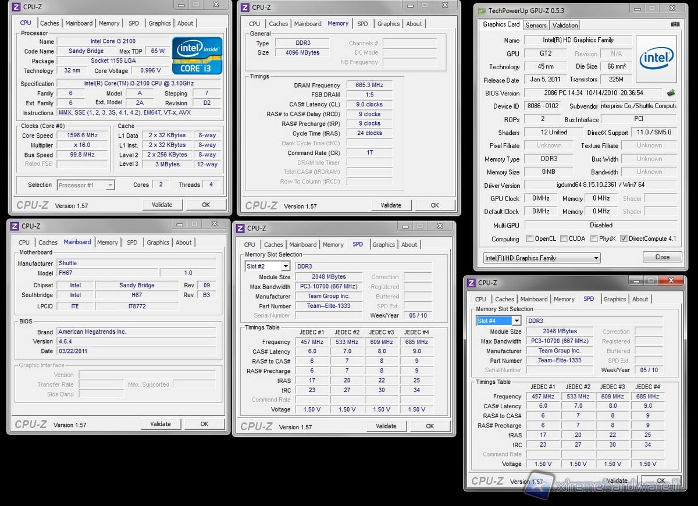The image size is (698, 506).
Task: Open the Intel(R) HD Graphics Family dropdown
Action: point(541,258)
